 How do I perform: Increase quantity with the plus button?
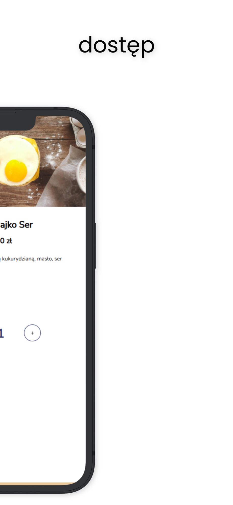pyautogui.click(x=32, y=333)
